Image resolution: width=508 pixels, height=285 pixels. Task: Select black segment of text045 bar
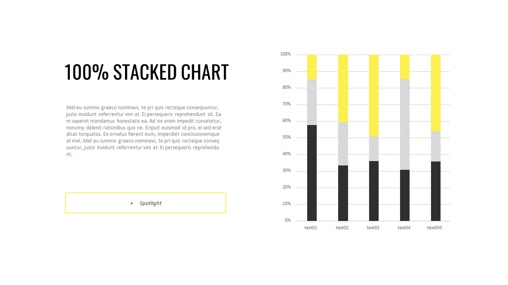pyautogui.click(x=436, y=191)
